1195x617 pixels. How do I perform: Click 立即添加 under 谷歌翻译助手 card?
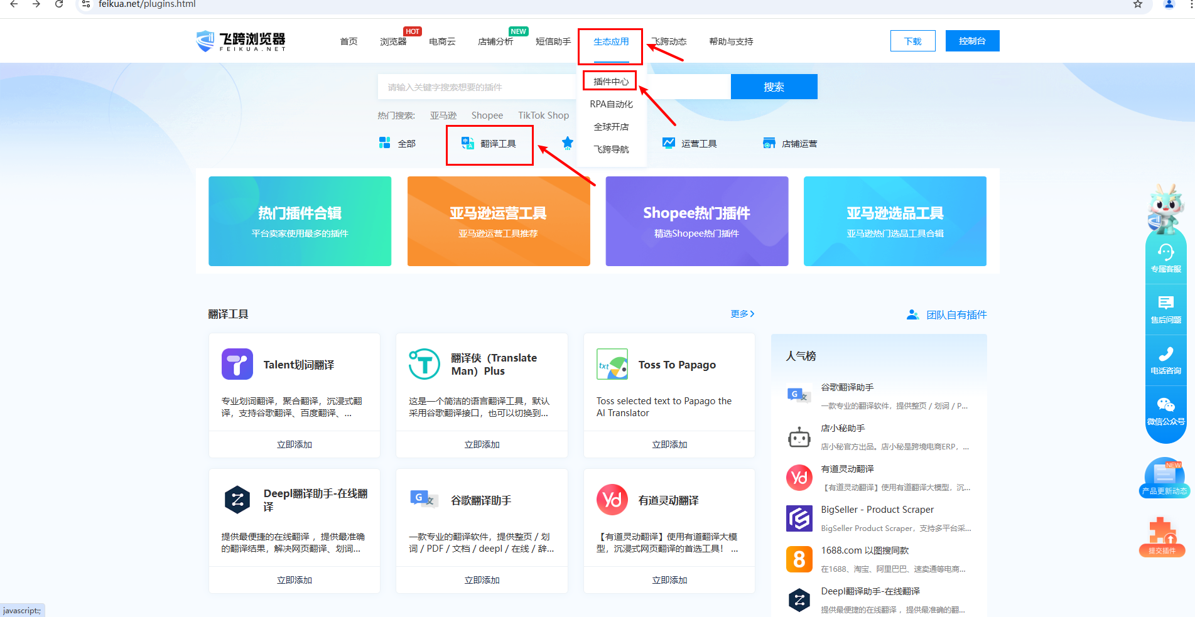point(482,580)
